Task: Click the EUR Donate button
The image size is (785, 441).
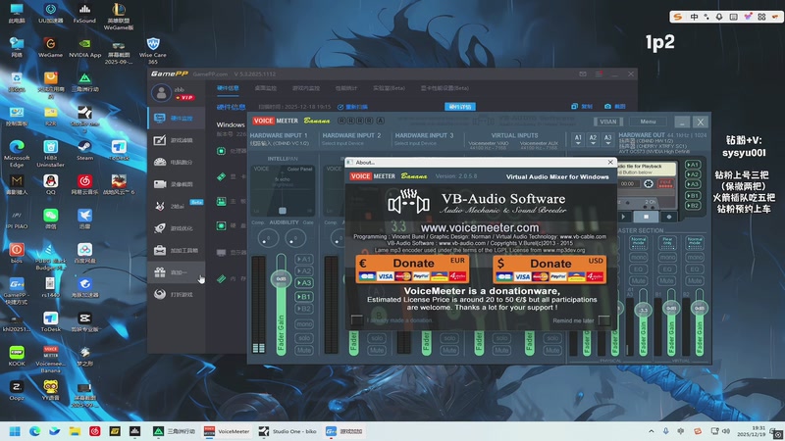Action: [412, 269]
